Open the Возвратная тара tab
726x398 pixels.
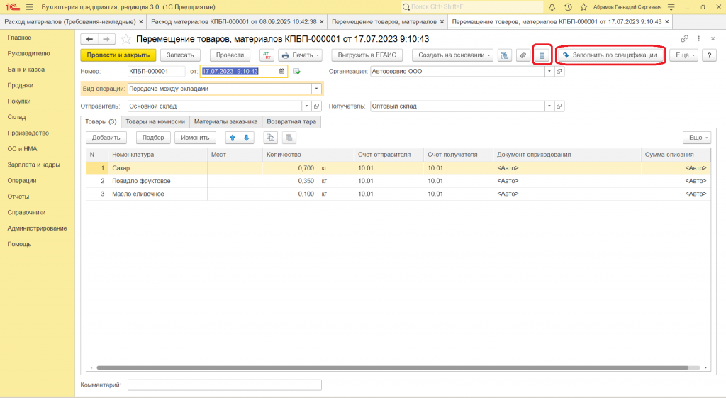click(x=291, y=121)
